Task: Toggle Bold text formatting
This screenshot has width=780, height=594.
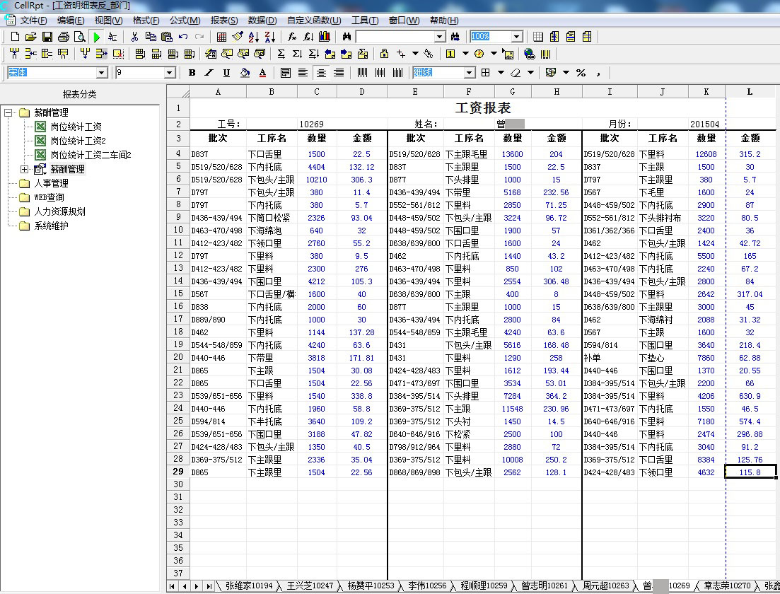Action: point(192,73)
